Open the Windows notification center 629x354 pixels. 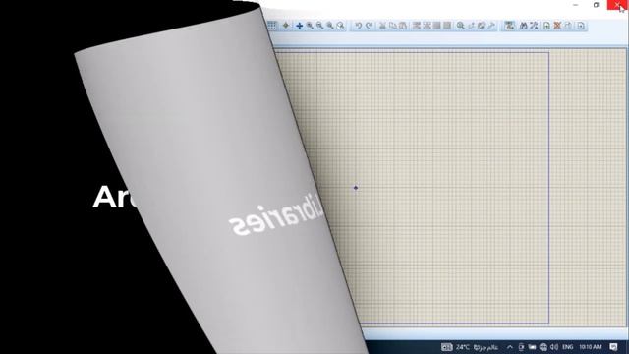pos(613,347)
